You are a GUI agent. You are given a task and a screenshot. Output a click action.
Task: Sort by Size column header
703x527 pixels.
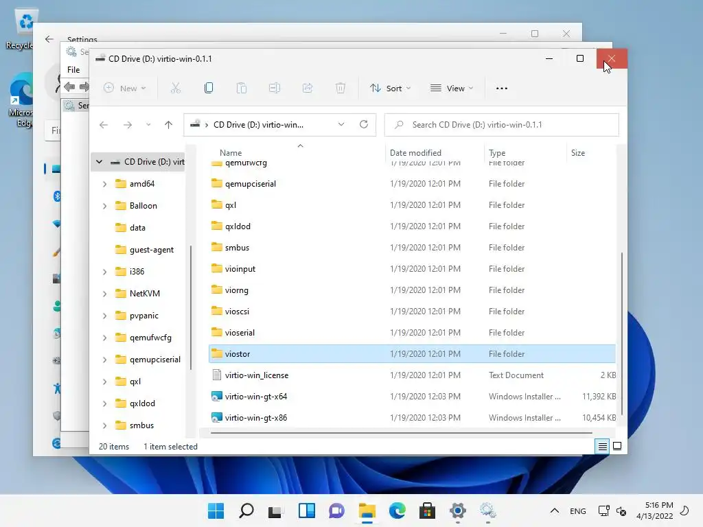578,153
